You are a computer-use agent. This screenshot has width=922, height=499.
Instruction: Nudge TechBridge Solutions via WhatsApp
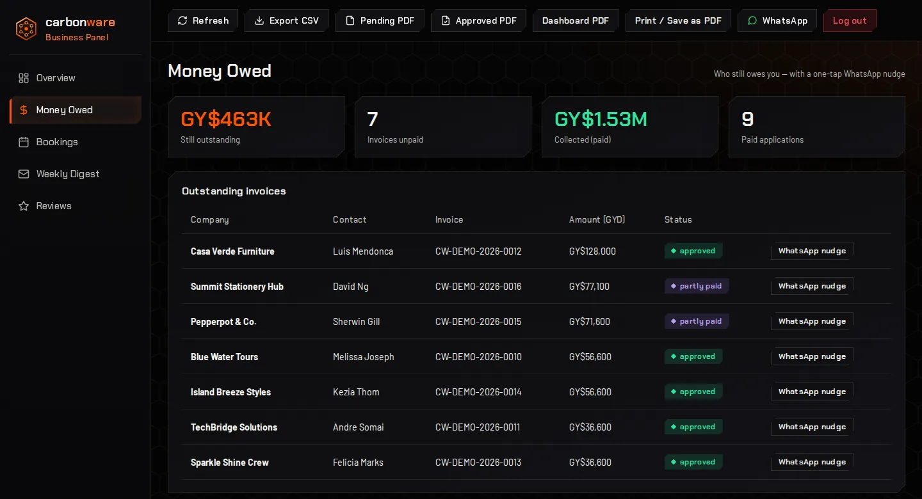click(812, 427)
